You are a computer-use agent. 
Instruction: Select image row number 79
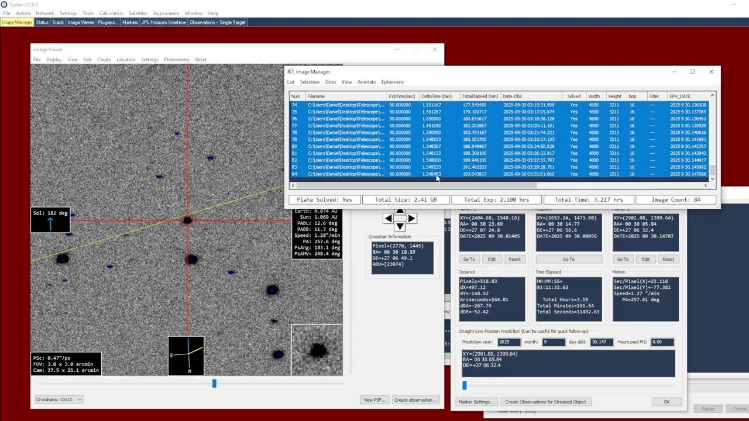pyautogui.click(x=499, y=139)
